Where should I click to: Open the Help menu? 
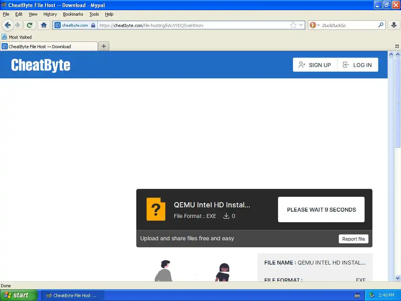pos(109,14)
